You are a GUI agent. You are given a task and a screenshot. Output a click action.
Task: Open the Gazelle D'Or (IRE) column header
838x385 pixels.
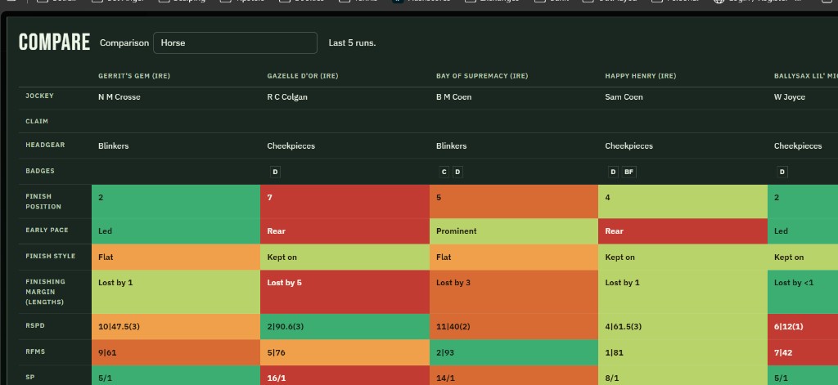[303, 76]
